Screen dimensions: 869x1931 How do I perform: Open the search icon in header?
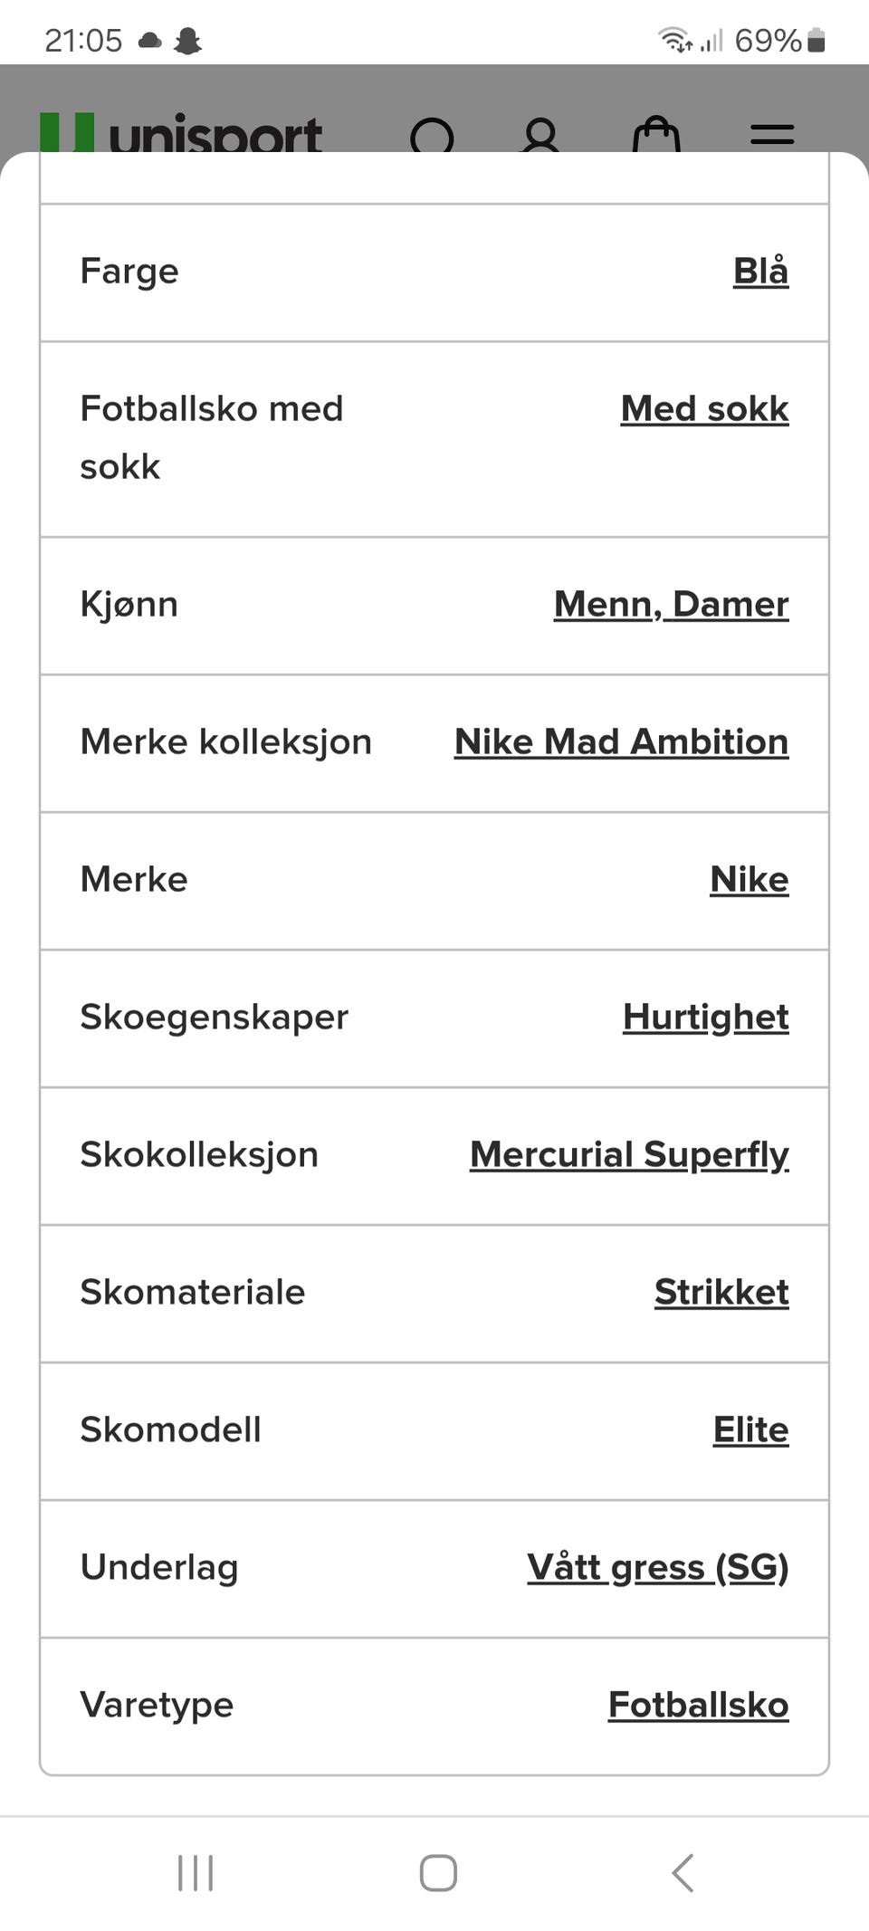click(x=433, y=136)
